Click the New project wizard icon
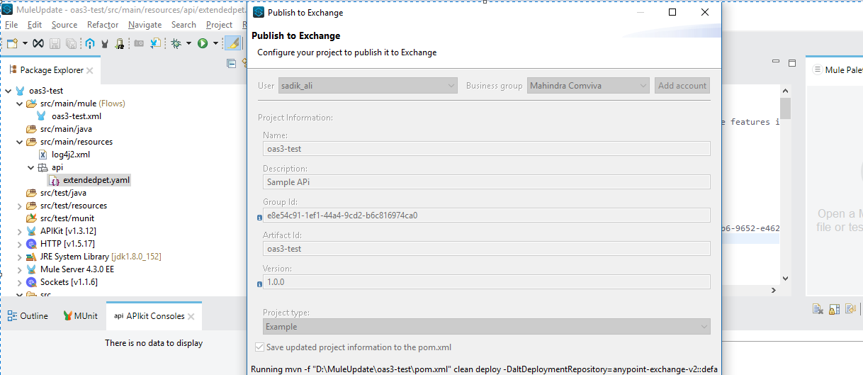Image resolution: width=863 pixels, height=375 pixels. (x=12, y=43)
